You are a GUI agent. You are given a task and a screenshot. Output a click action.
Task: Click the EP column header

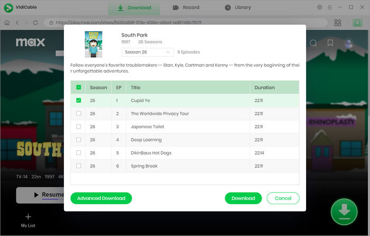[119, 87]
